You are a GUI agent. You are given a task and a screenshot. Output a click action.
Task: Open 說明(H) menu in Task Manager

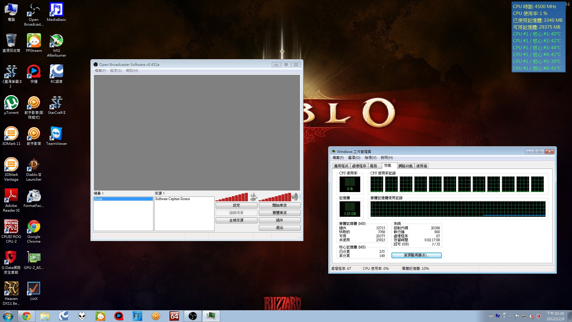pos(387,158)
